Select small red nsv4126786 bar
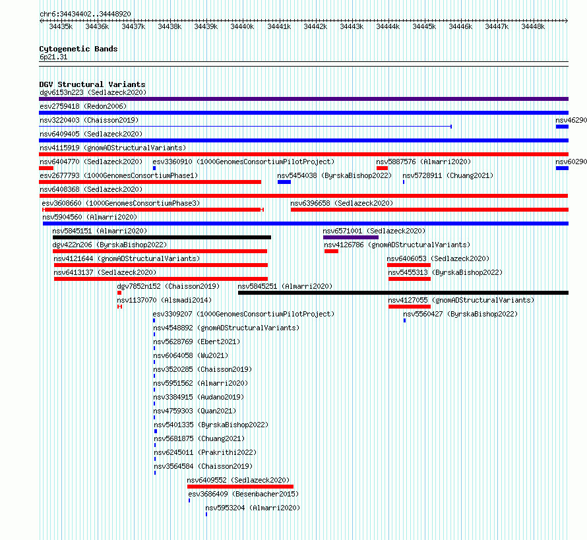 click(331, 251)
